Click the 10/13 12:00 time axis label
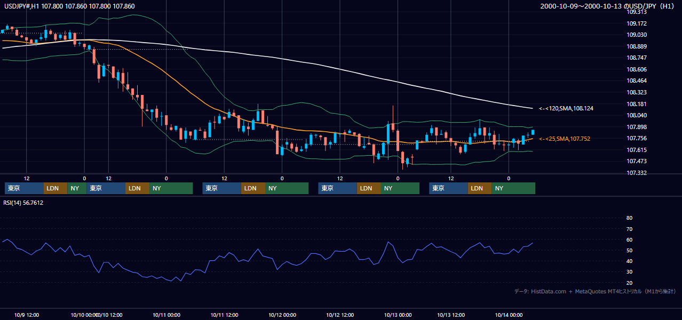The image size is (682, 320). pyautogui.click(x=451, y=315)
